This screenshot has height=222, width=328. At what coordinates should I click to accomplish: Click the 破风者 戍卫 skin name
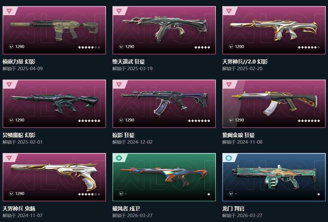click(x=126, y=208)
